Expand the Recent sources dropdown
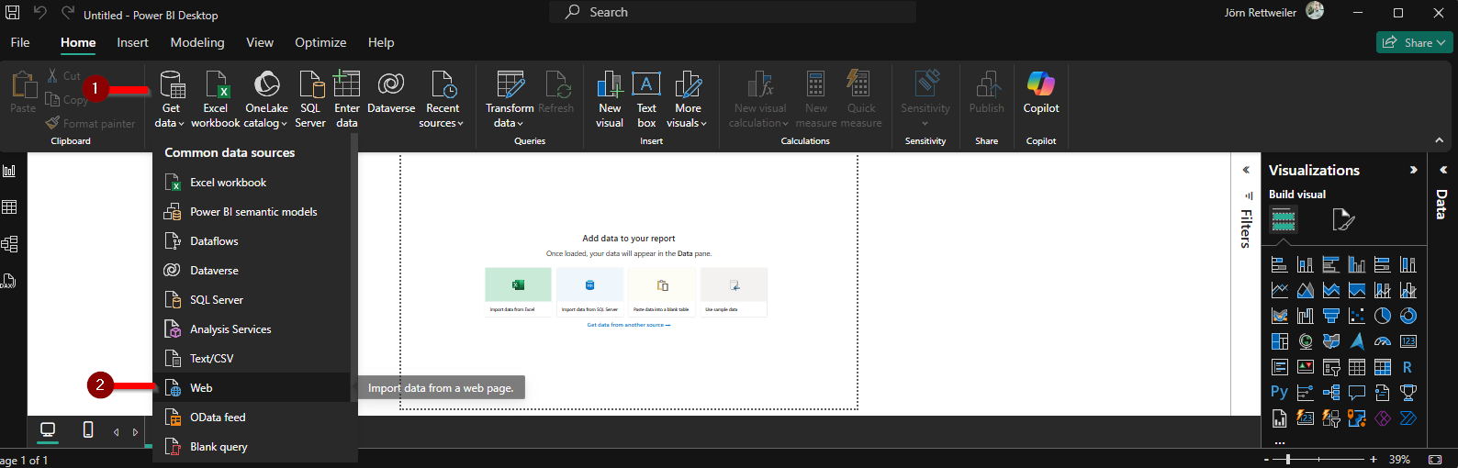 [x=443, y=99]
